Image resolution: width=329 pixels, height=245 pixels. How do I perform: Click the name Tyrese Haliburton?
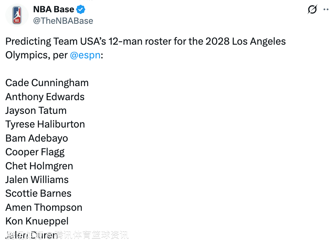[45, 124]
